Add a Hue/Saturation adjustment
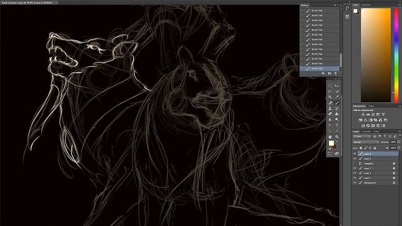This screenshot has width=402, height=226. [361, 120]
